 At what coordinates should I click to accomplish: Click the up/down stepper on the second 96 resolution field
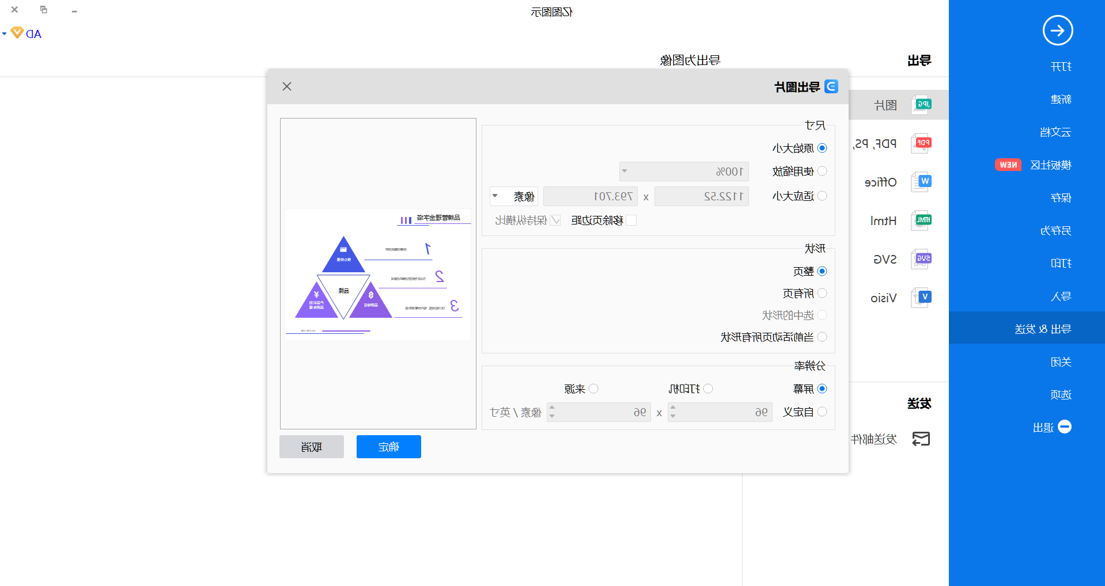(x=552, y=412)
